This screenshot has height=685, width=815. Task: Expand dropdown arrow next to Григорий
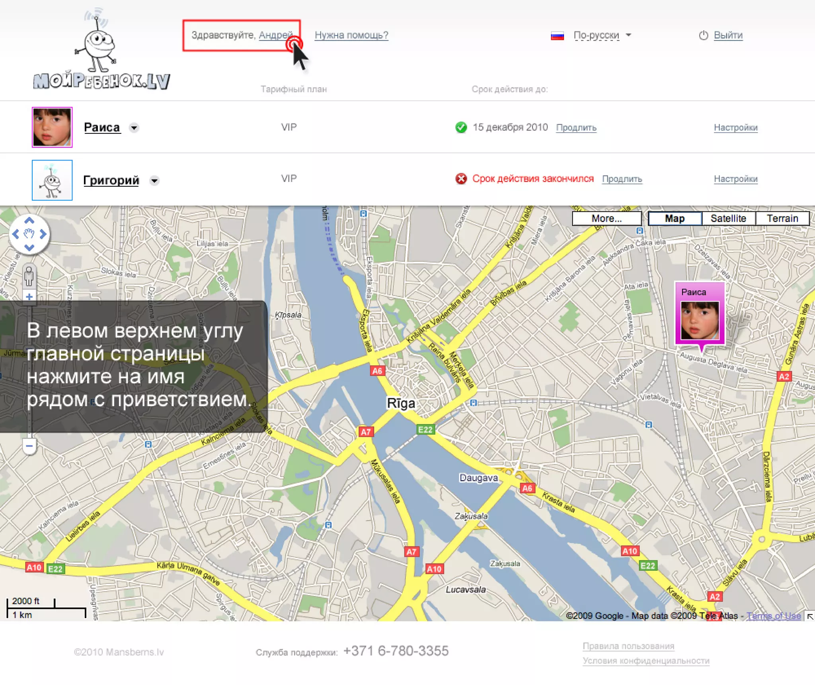click(x=154, y=181)
